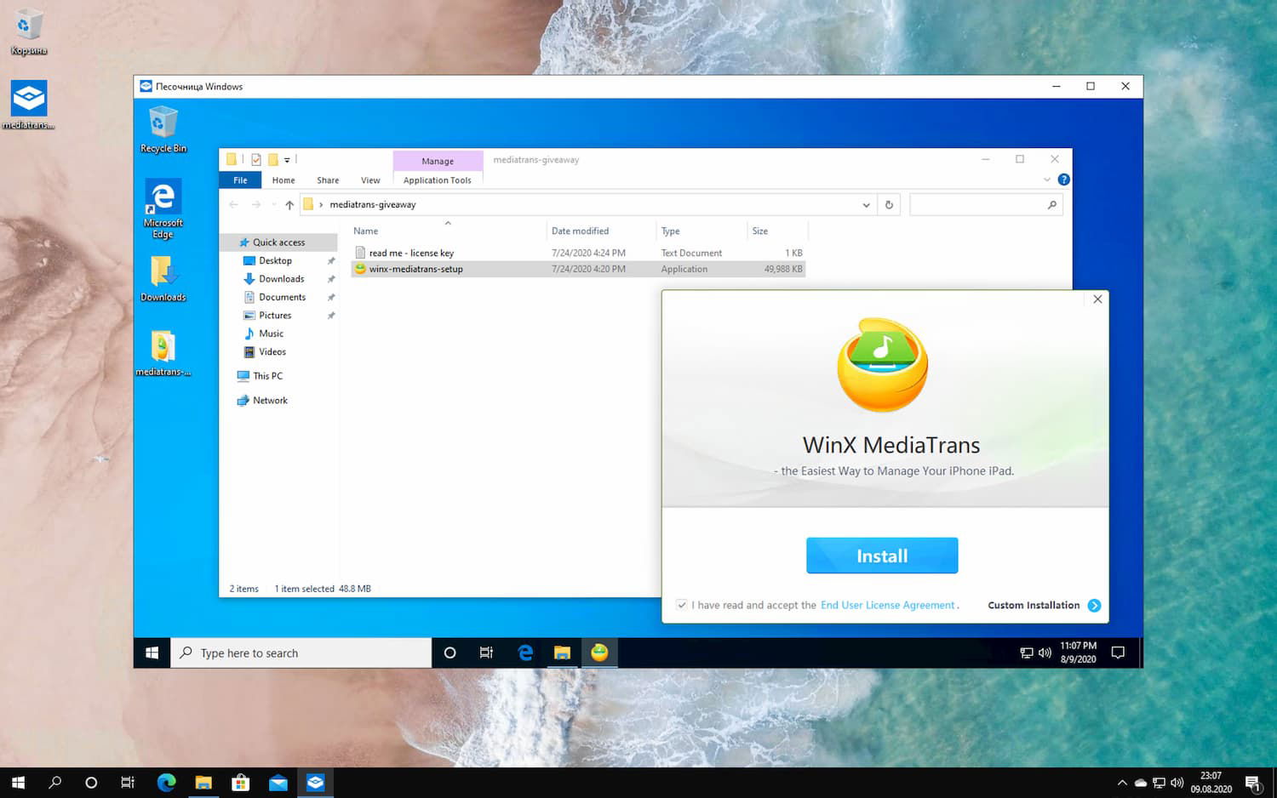Open the sandbox Start menu

(152, 653)
